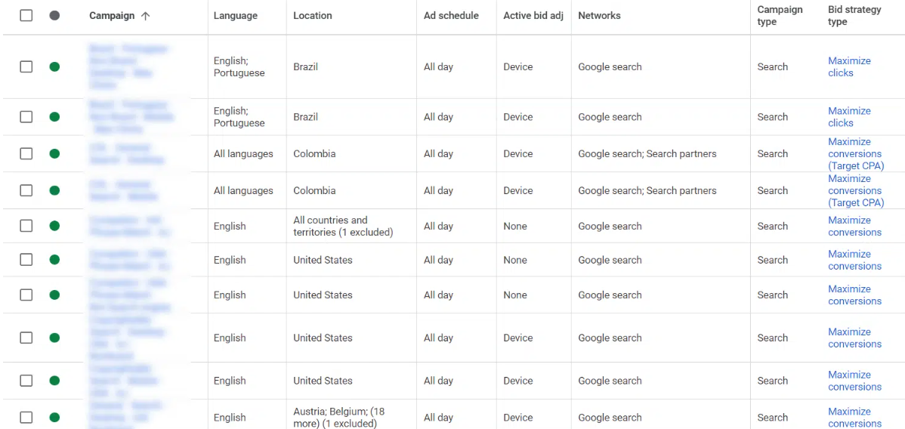Open Maximize conversions link in All countries row
This screenshot has width=905, height=429.
(x=855, y=226)
